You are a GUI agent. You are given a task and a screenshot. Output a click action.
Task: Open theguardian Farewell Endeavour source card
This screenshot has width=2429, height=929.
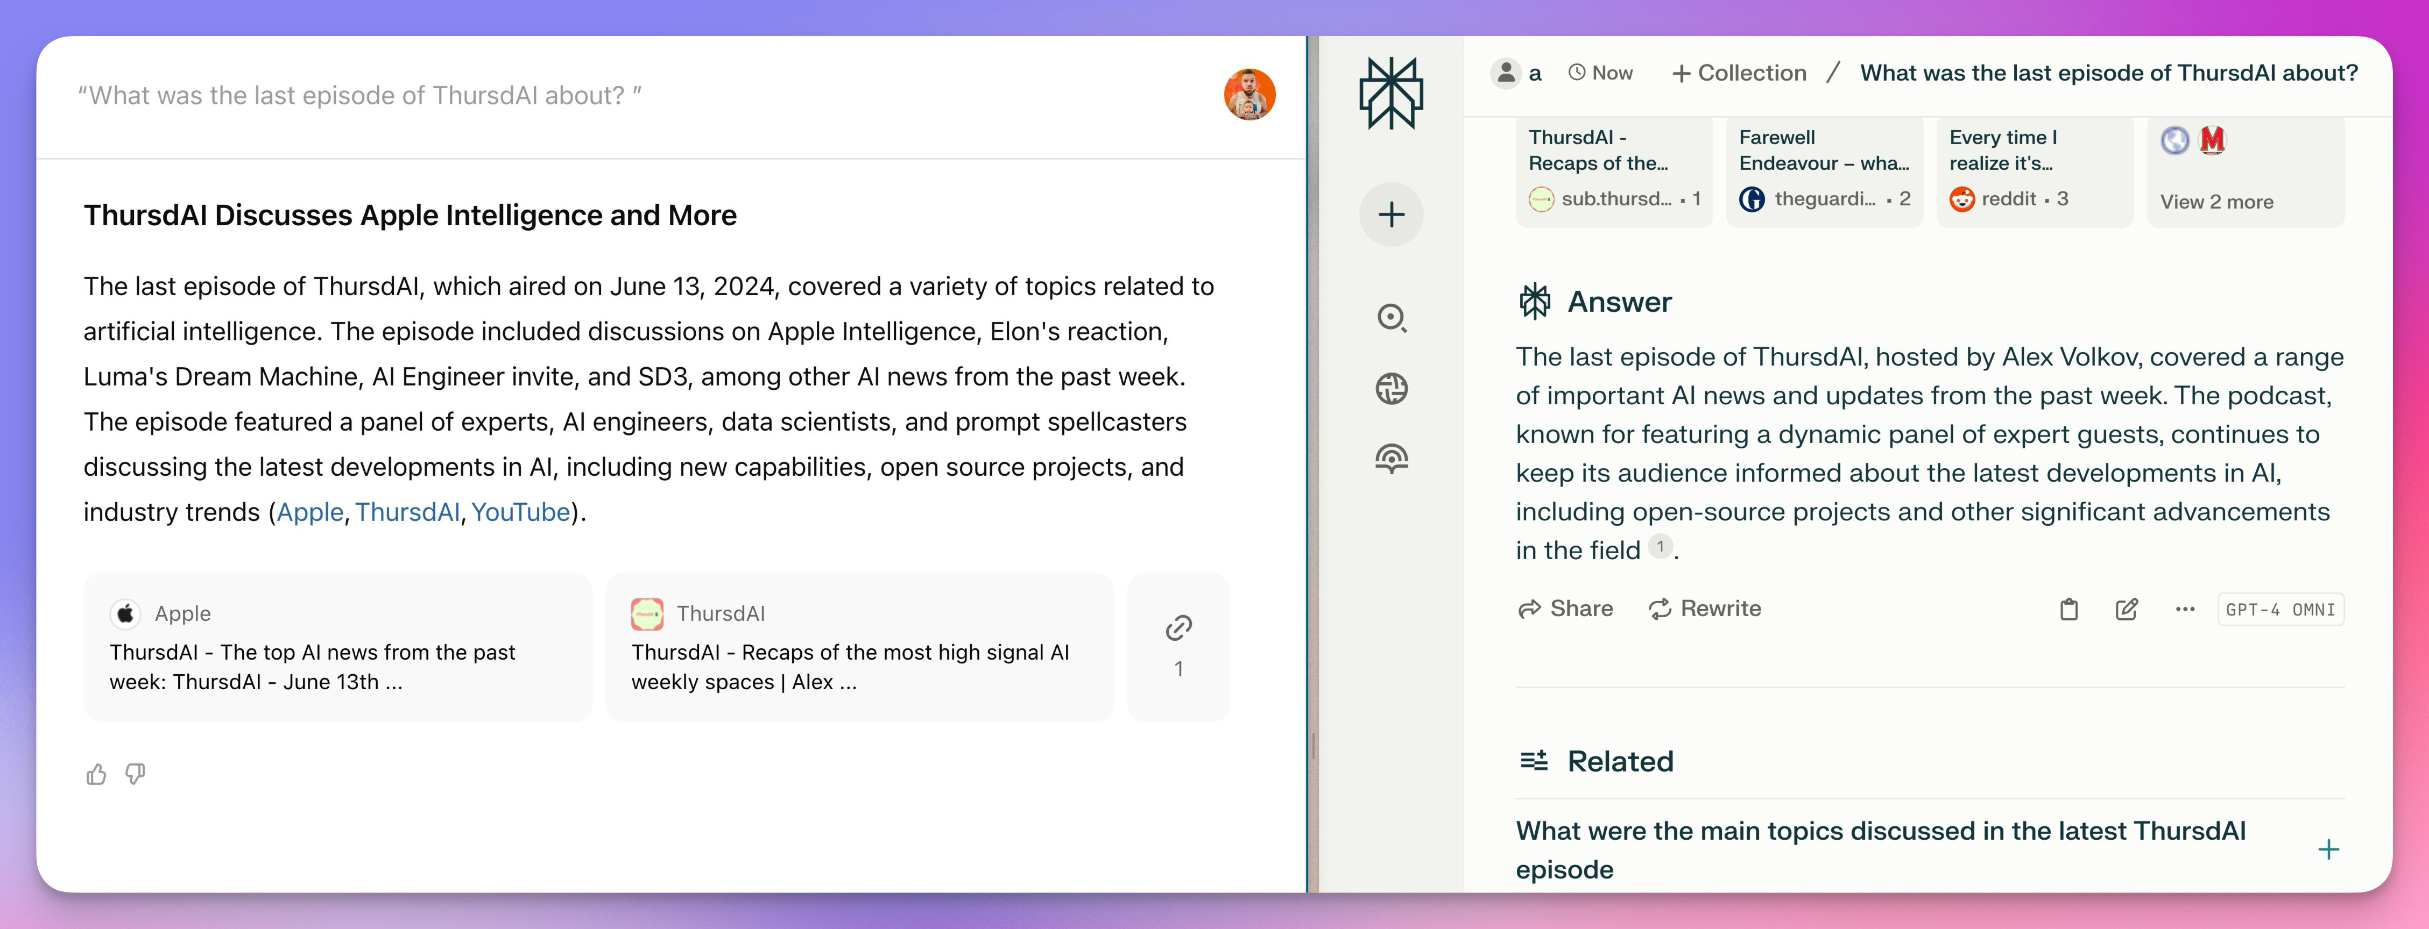[1825, 171]
